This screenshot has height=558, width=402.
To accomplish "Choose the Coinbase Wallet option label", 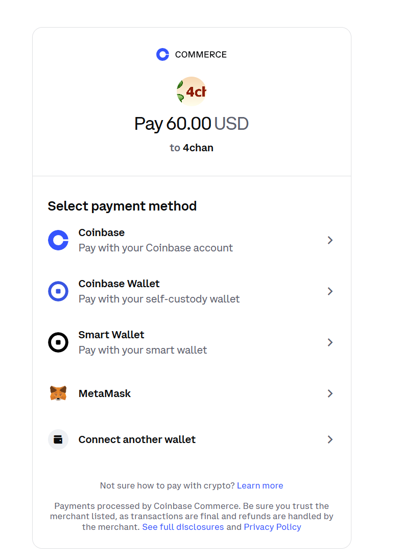I will (x=119, y=284).
